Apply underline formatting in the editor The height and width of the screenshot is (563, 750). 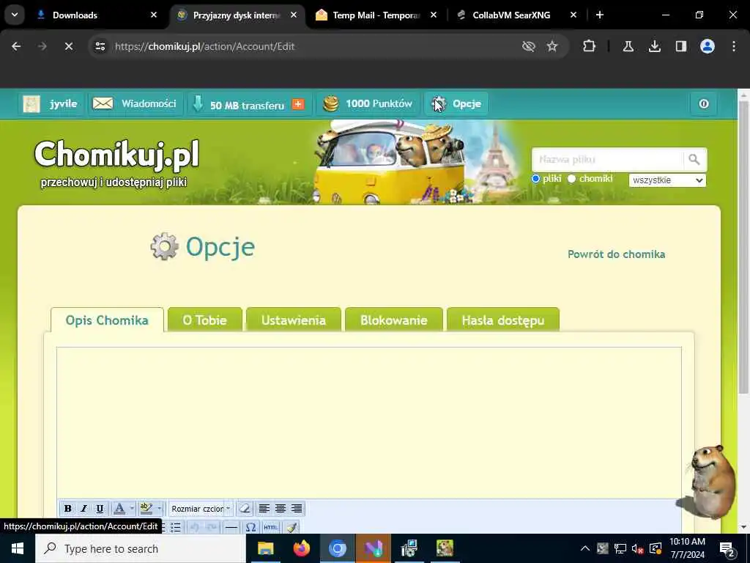pyautogui.click(x=100, y=509)
